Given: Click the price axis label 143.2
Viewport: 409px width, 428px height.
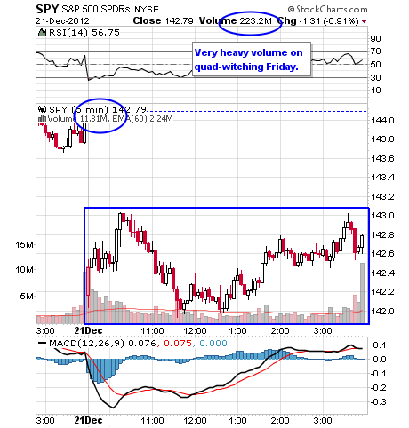Looking at the screenshot, I should coord(382,196).
